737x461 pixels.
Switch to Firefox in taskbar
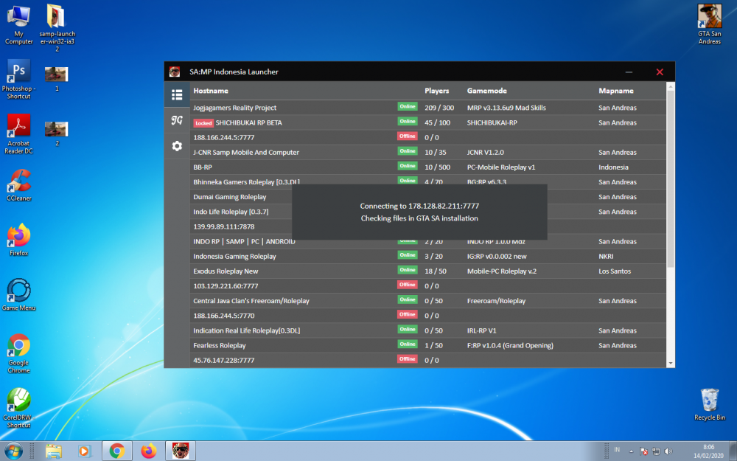149,451
